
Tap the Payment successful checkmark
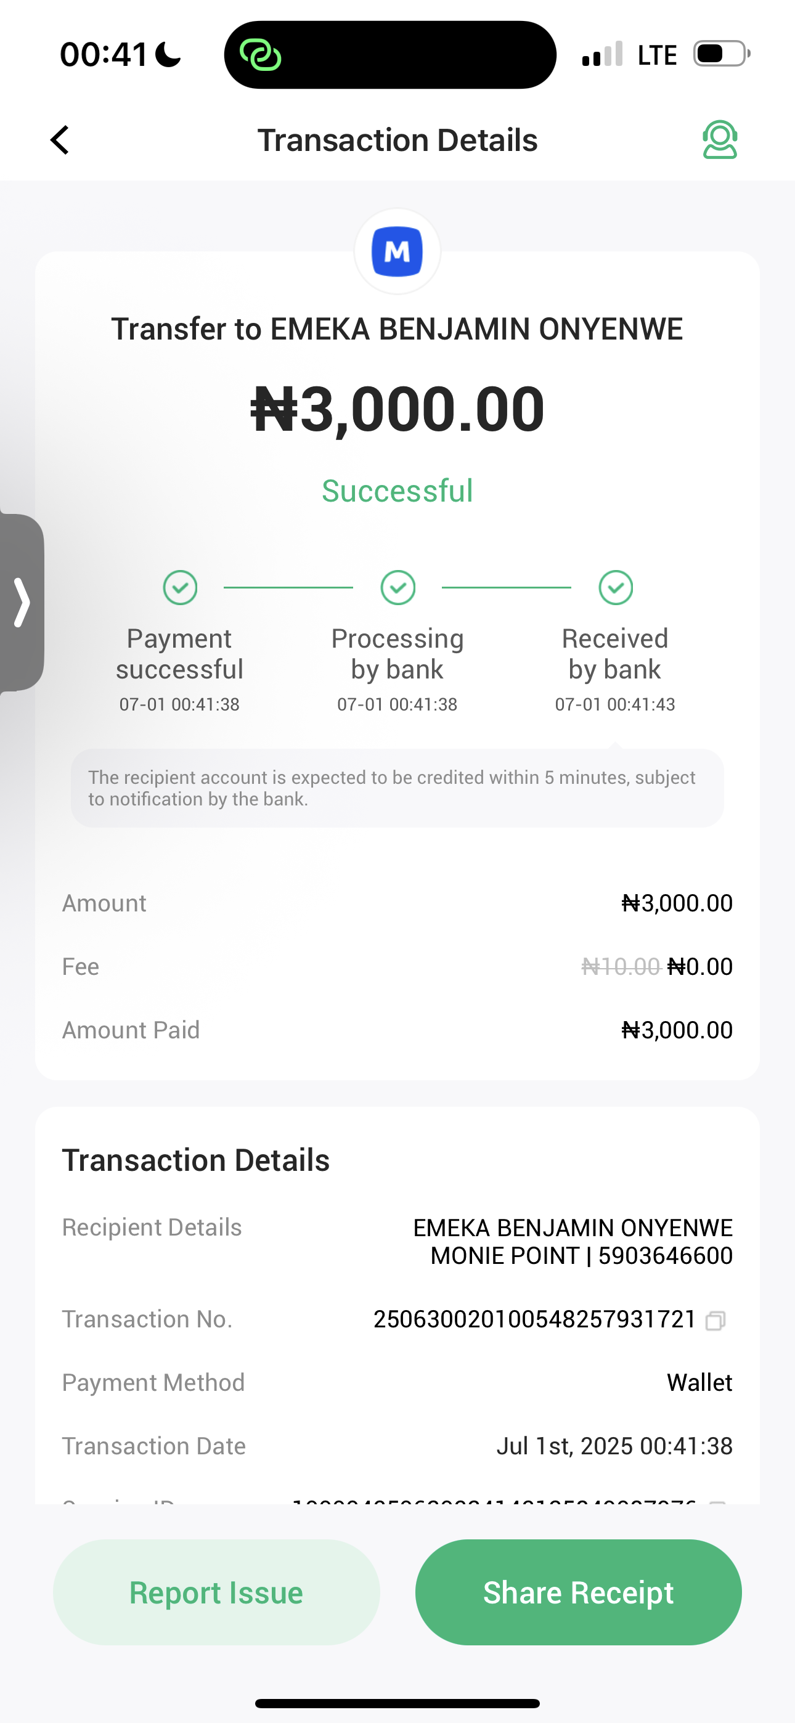tap(180, 587)
